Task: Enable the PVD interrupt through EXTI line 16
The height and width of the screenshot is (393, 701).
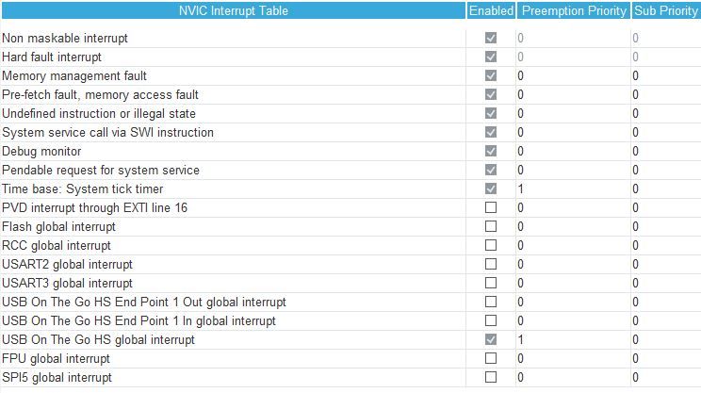Action: point(491,207)
